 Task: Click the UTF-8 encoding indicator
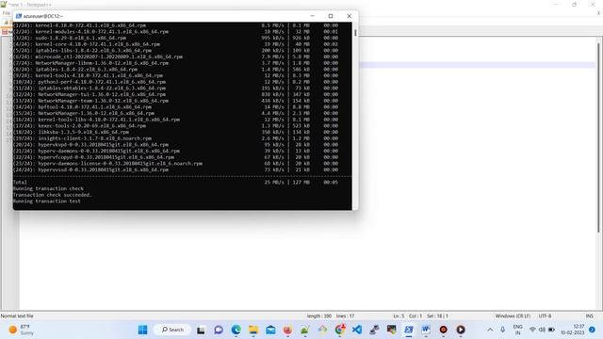545,316
